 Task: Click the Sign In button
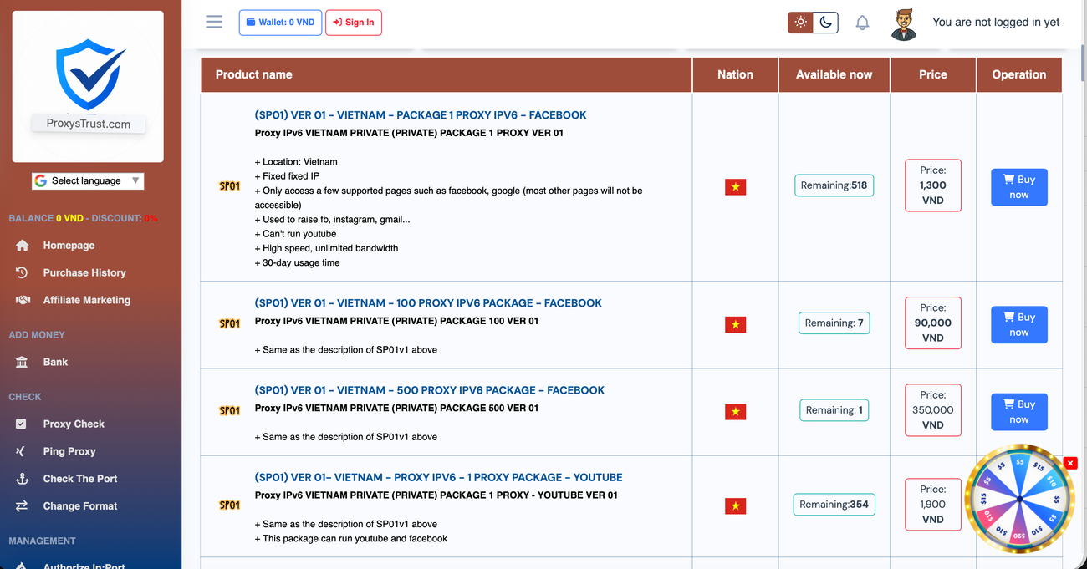(x=354, y=23)
